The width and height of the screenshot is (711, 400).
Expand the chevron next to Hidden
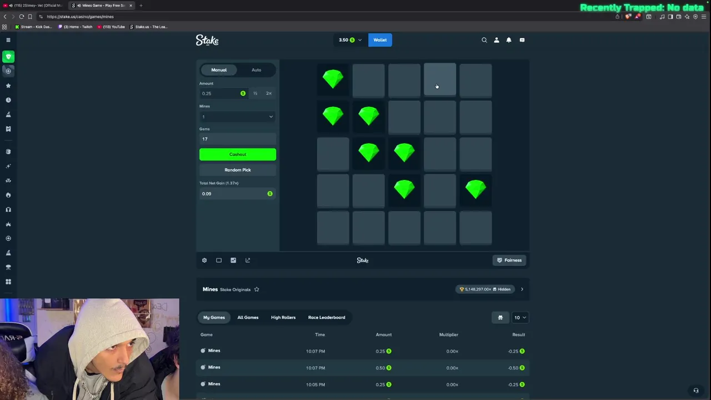[x=522, y=289]
